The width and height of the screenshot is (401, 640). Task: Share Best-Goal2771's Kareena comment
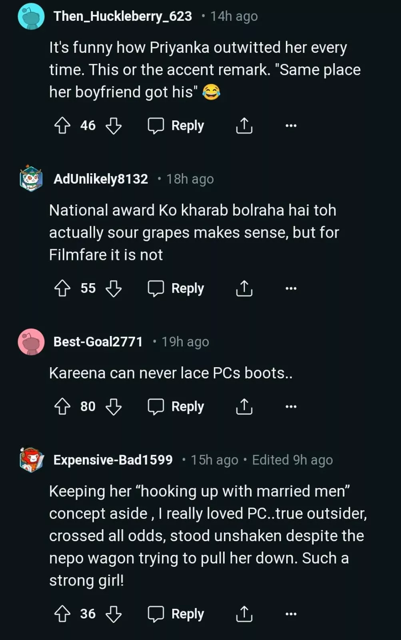244,407
